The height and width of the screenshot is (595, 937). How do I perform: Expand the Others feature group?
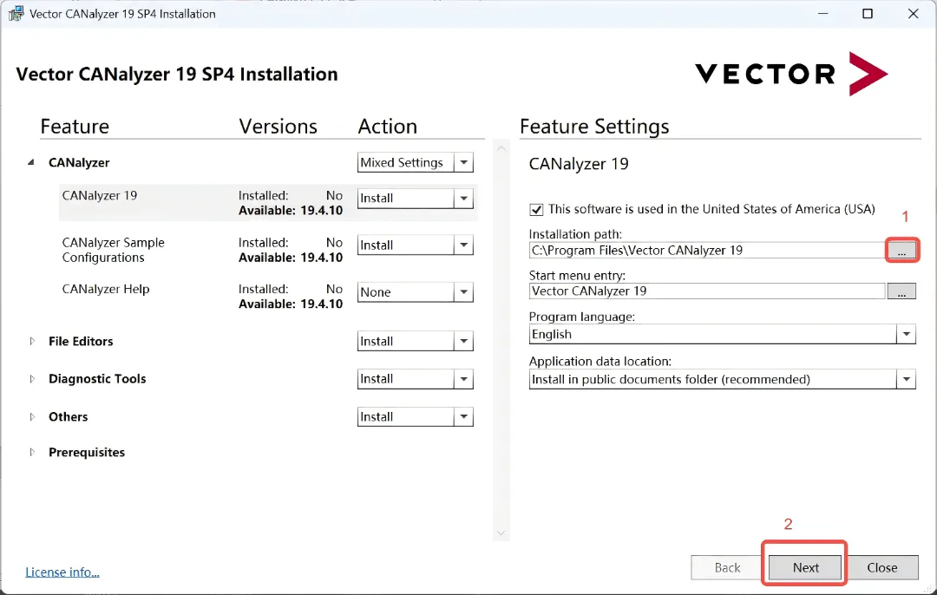(x=32, y=417)
